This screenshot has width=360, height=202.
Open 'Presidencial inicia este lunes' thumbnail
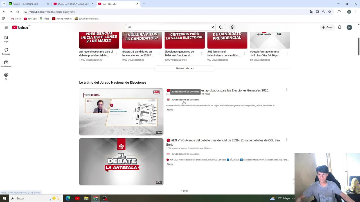point(99,40)
